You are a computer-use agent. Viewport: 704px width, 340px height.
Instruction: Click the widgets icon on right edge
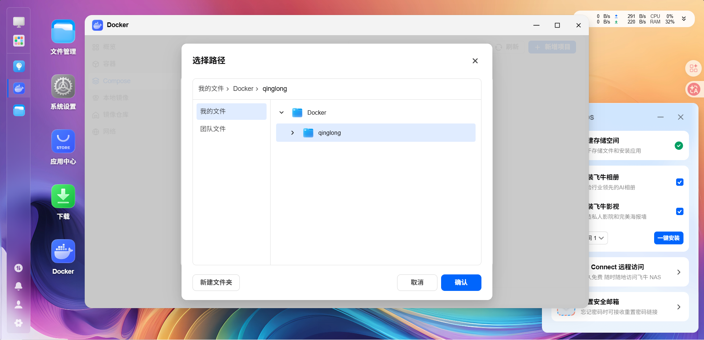coord(693,68)
